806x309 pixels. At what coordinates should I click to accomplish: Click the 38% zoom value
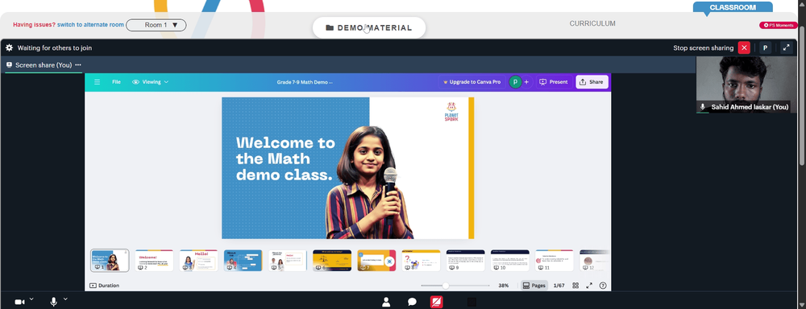pos(503,286)
